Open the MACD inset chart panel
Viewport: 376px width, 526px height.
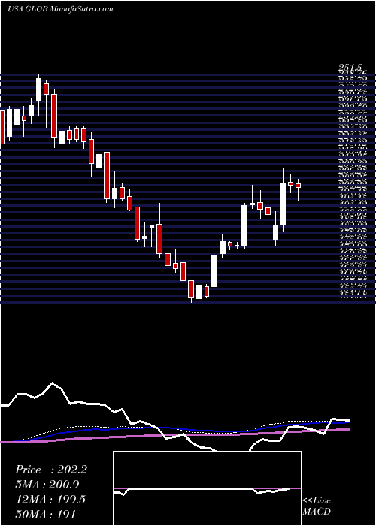tap(207, 488)
